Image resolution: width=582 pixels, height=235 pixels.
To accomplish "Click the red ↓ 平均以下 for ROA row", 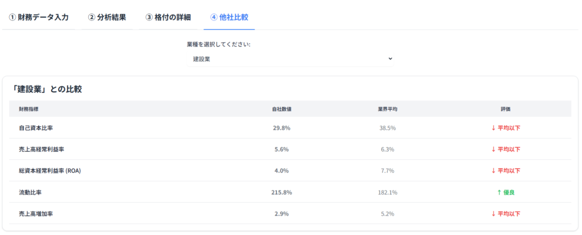I will [505, 171].
